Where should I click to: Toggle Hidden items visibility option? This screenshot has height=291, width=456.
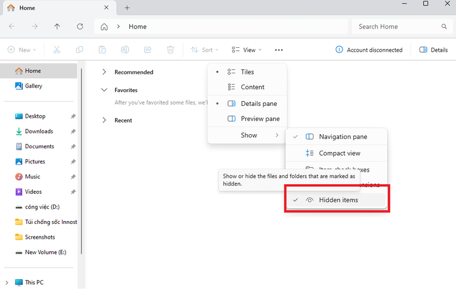point(337,200)
